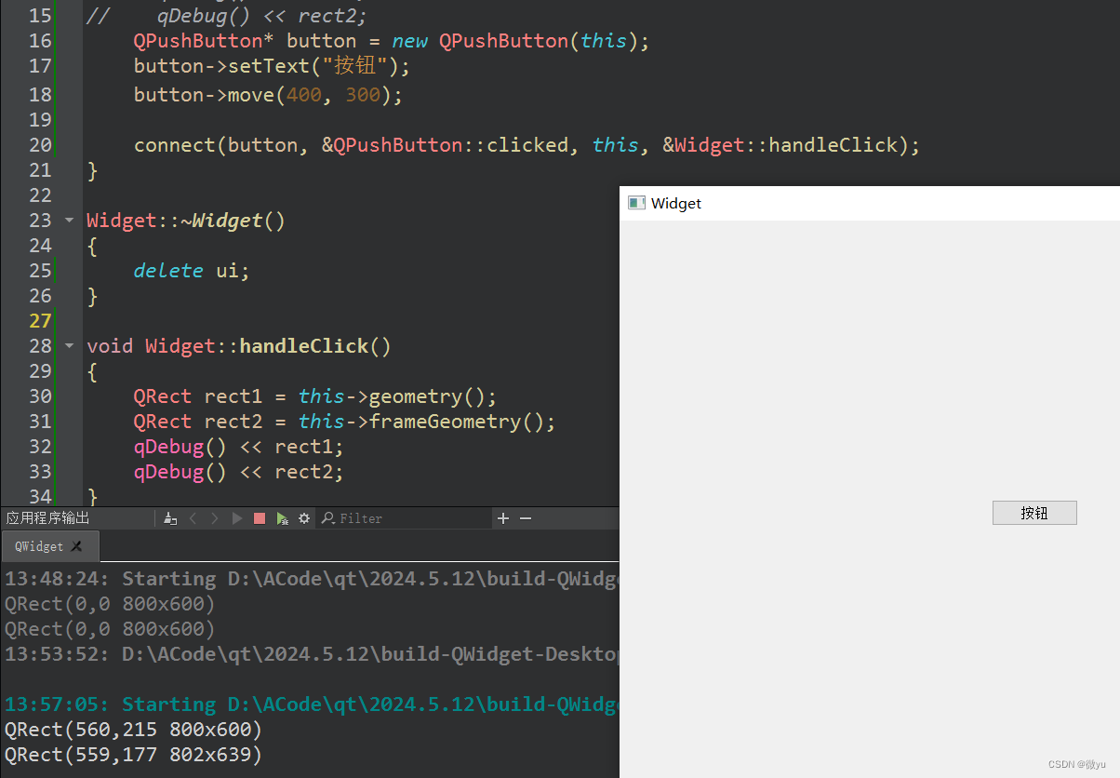Image resolution: width=1120 pixels, height=778 pixels.
Task: Click 'delete ui;' on line 25
Action: (x=192, y=271)
